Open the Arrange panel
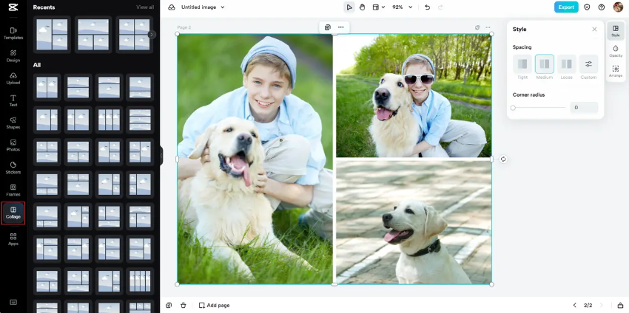This screenshot has height=313, width=629. click(616, 71)
